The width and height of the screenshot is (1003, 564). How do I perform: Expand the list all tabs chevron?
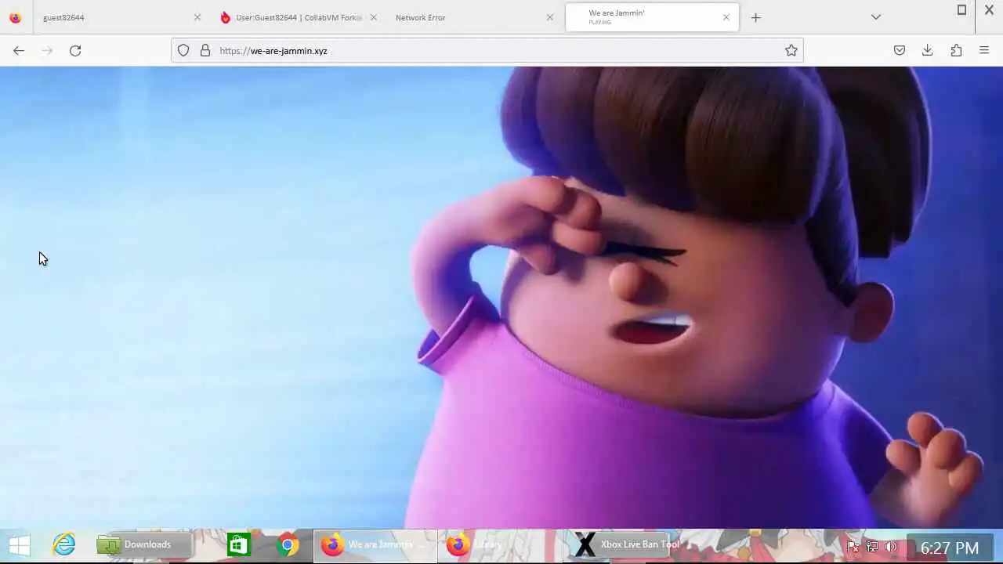click(876, 17)
